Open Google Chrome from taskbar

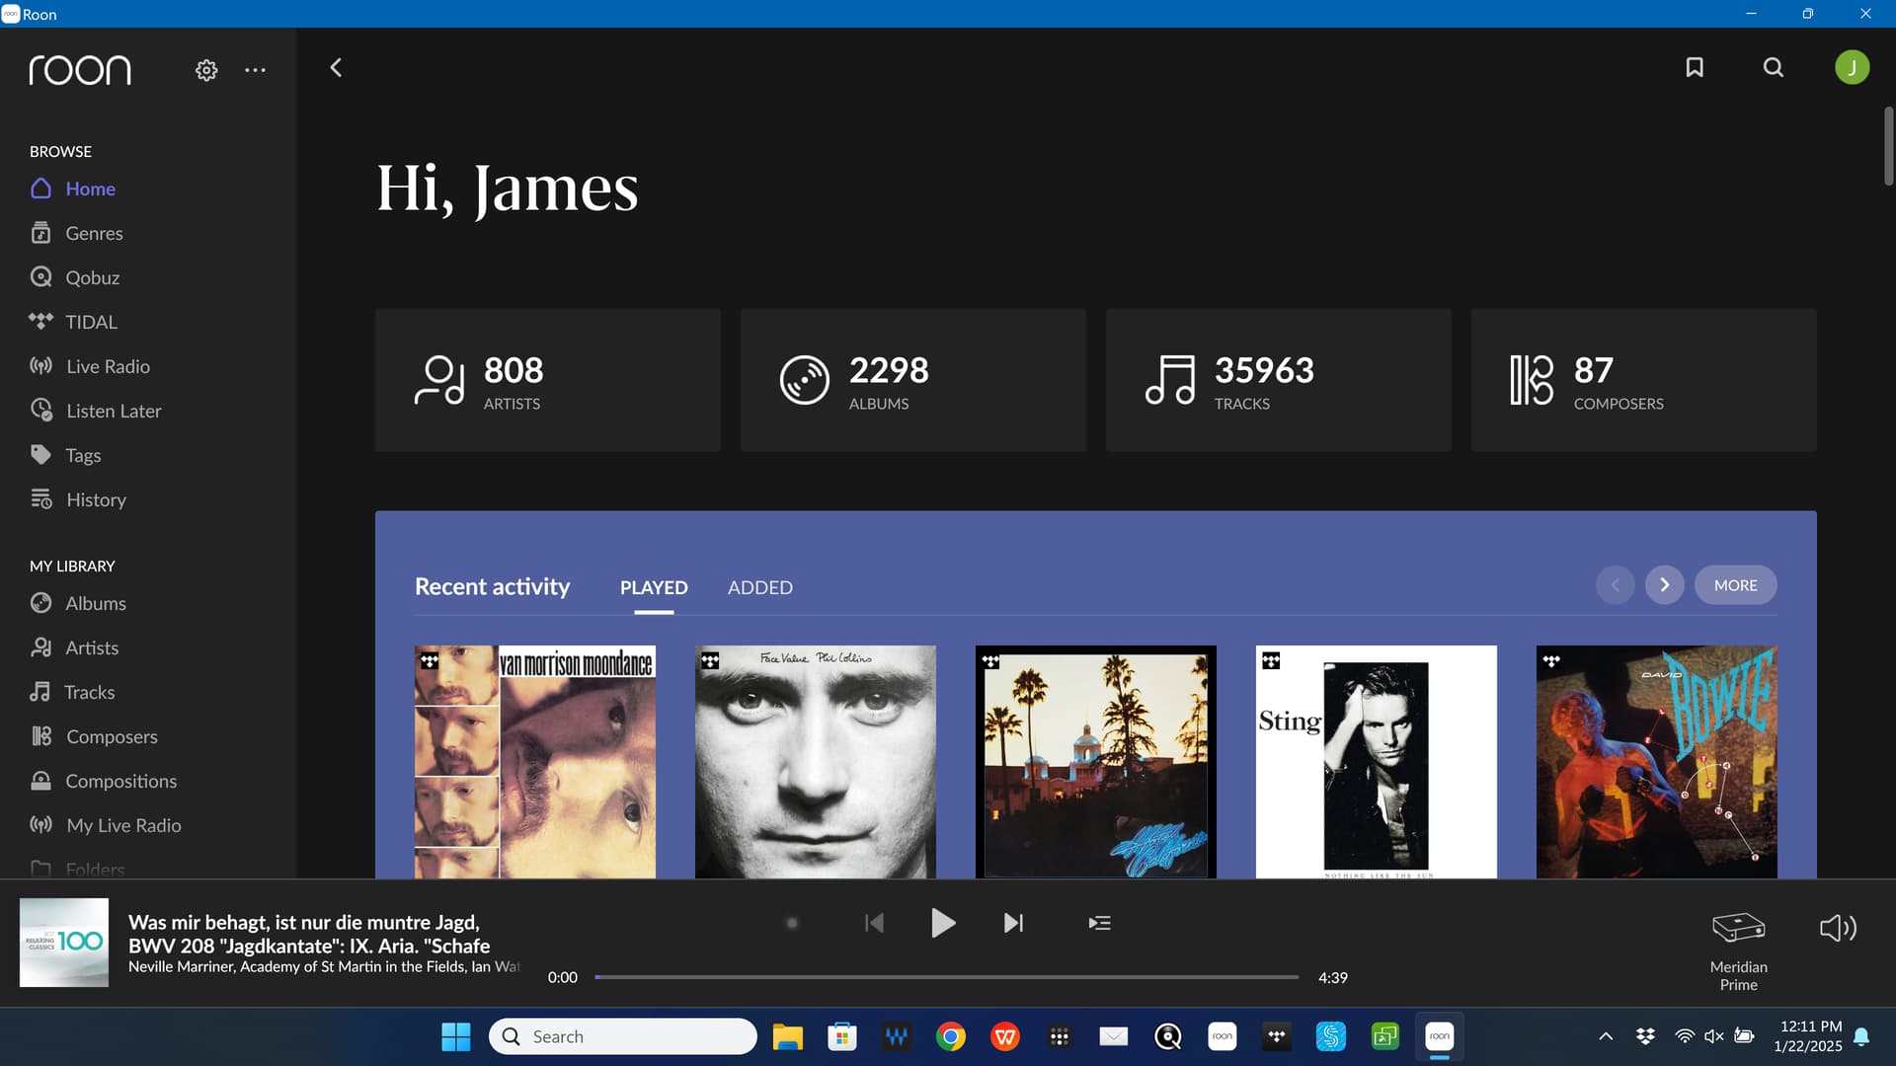pyautogui.click(x=951, y=1036)
